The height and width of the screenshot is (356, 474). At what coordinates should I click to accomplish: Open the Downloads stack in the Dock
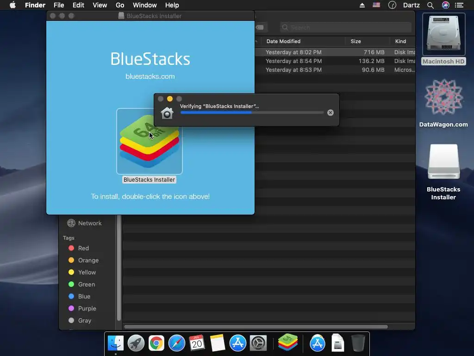point(337,343)
